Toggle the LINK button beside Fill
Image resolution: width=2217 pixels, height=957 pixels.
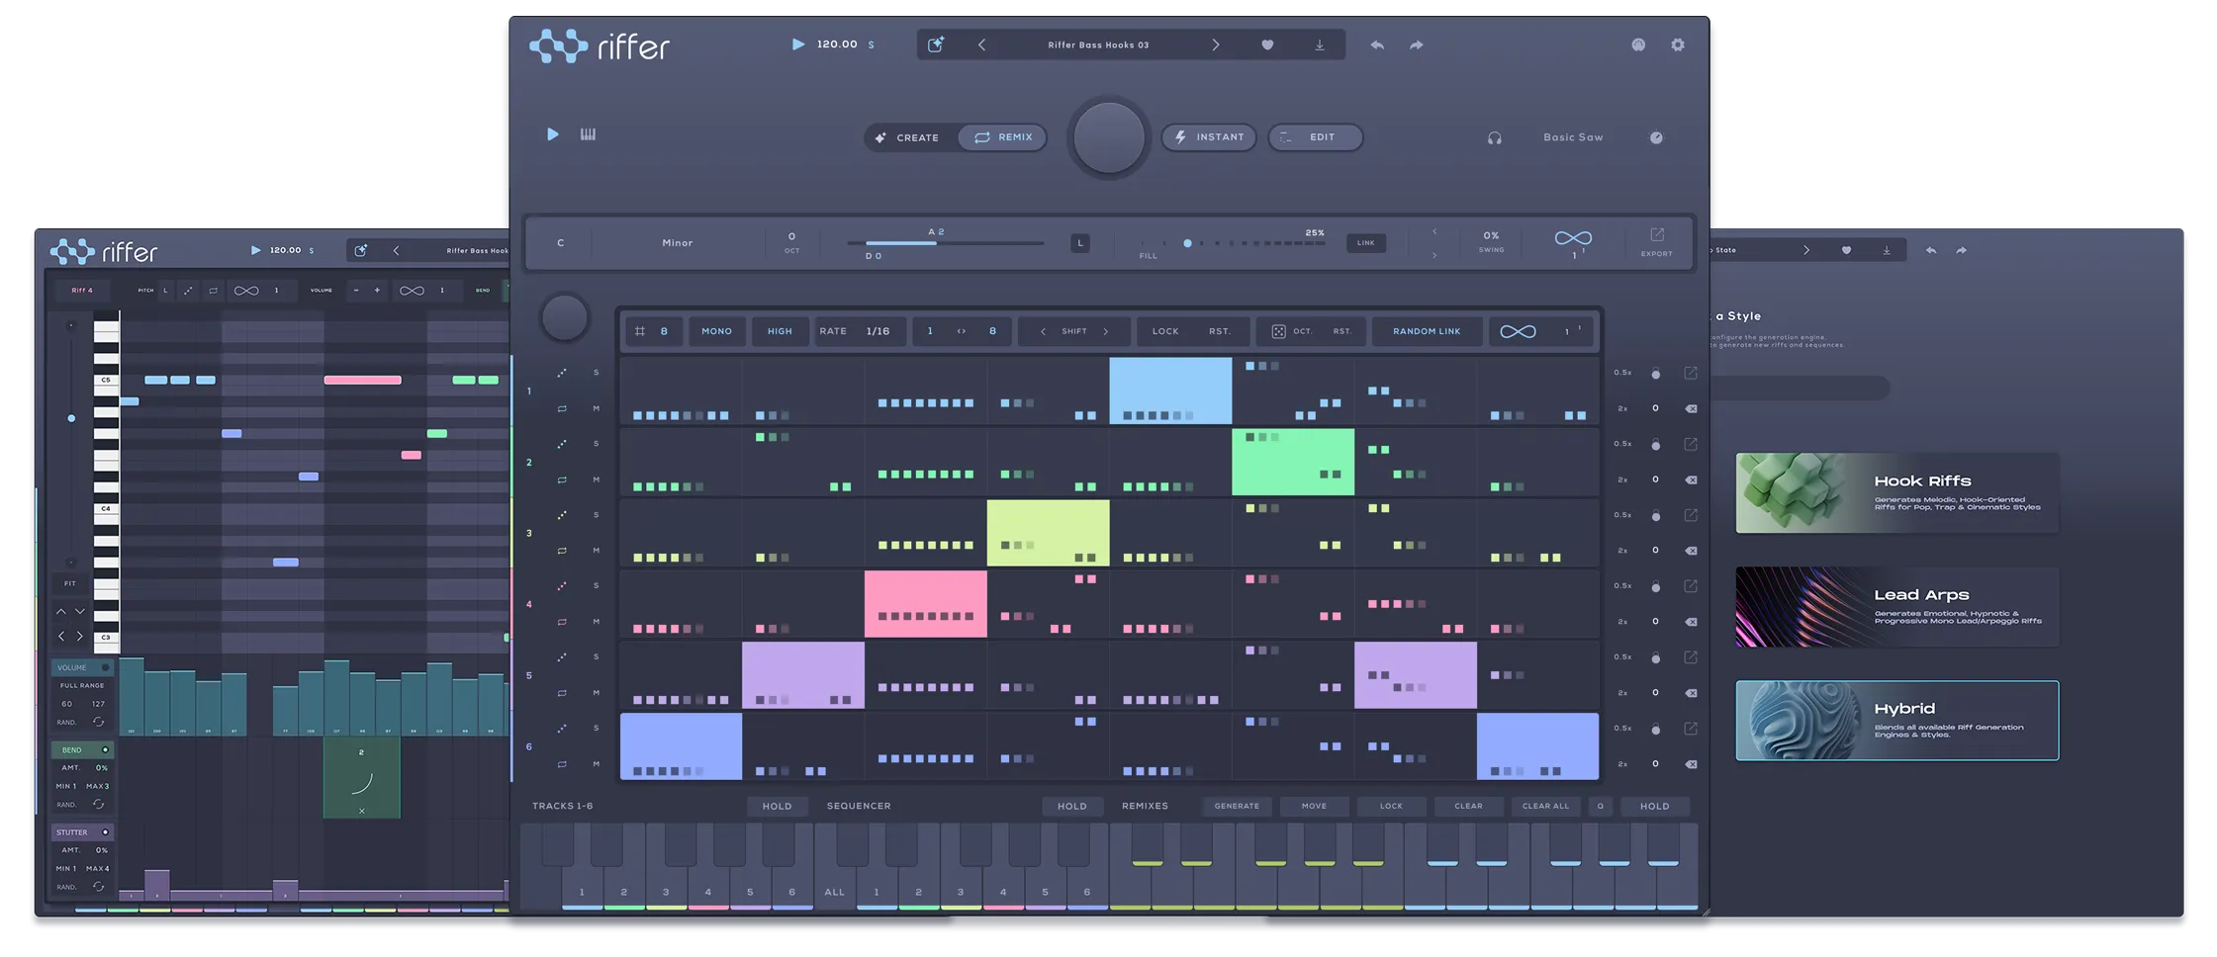pos(1366,243)
